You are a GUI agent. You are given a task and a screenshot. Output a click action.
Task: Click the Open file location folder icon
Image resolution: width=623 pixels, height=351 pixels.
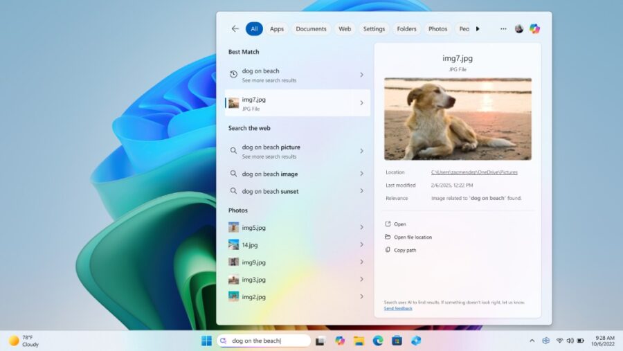pyautogui.click(x=388, y=237)
